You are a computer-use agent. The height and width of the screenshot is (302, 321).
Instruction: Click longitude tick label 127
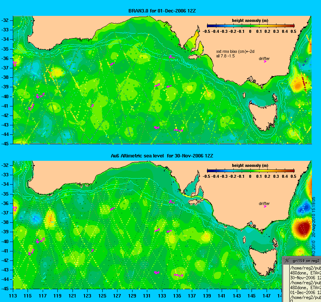(x=117, y=296)
